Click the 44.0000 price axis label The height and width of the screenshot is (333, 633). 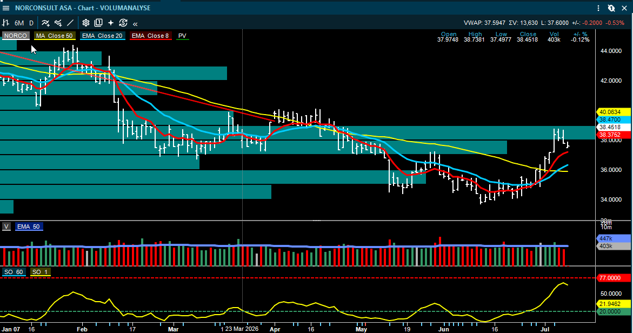click(611, 51)
